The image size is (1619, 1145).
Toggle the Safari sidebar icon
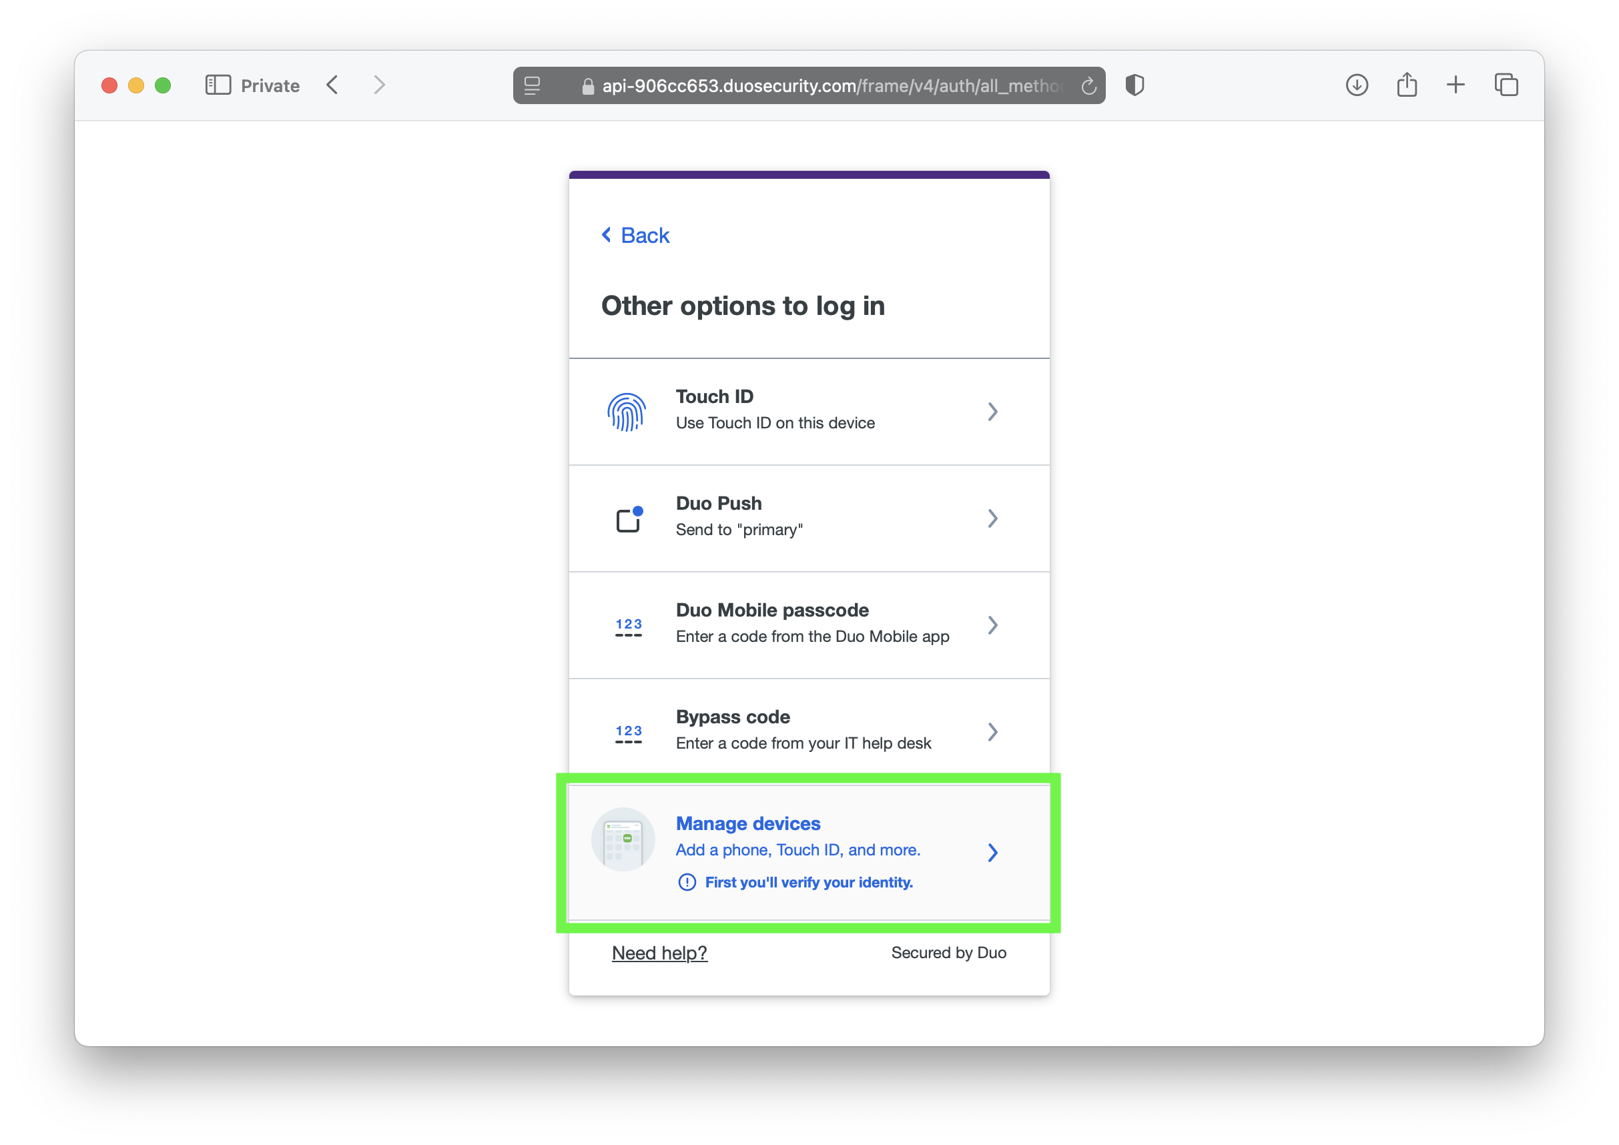tap(218, 85)
